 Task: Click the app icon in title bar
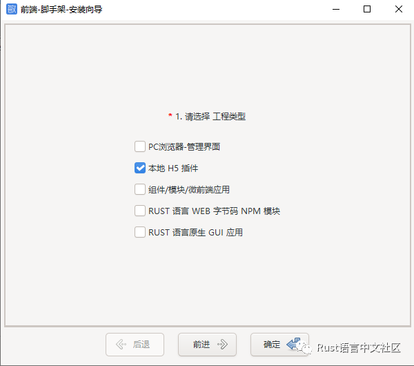coord(12,9)
